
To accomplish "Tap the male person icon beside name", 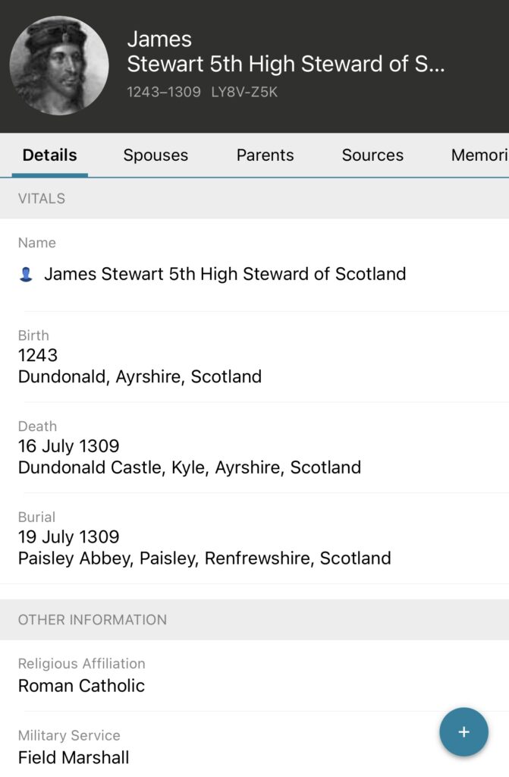I will tap(26, 275).
